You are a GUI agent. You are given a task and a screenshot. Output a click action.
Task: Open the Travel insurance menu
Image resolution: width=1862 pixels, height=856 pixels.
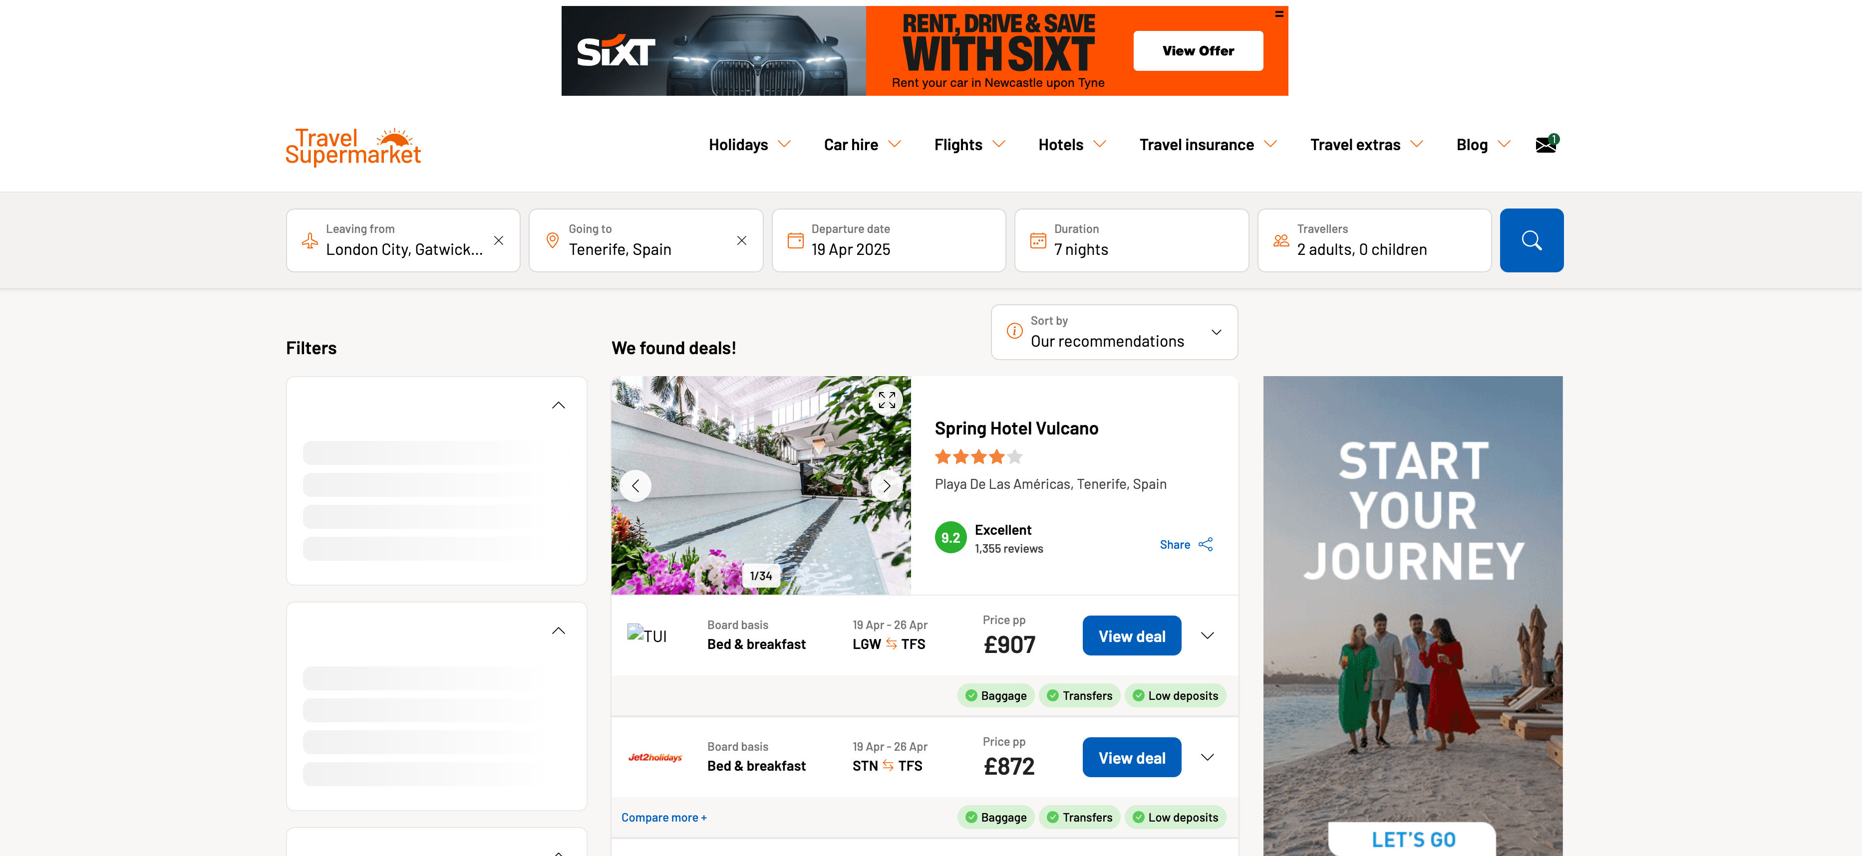[1207, 145]
